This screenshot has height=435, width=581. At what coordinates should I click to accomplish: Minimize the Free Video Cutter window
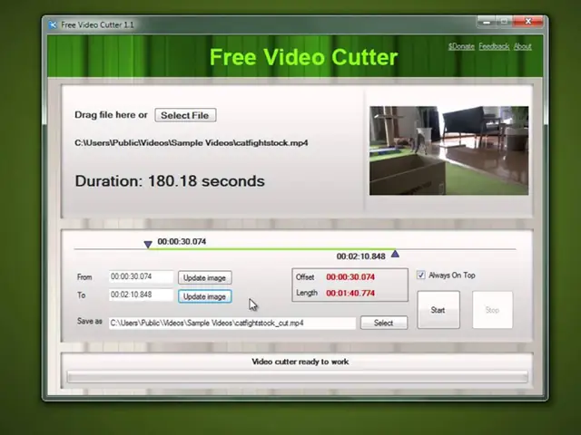click(x=487, y=22)
